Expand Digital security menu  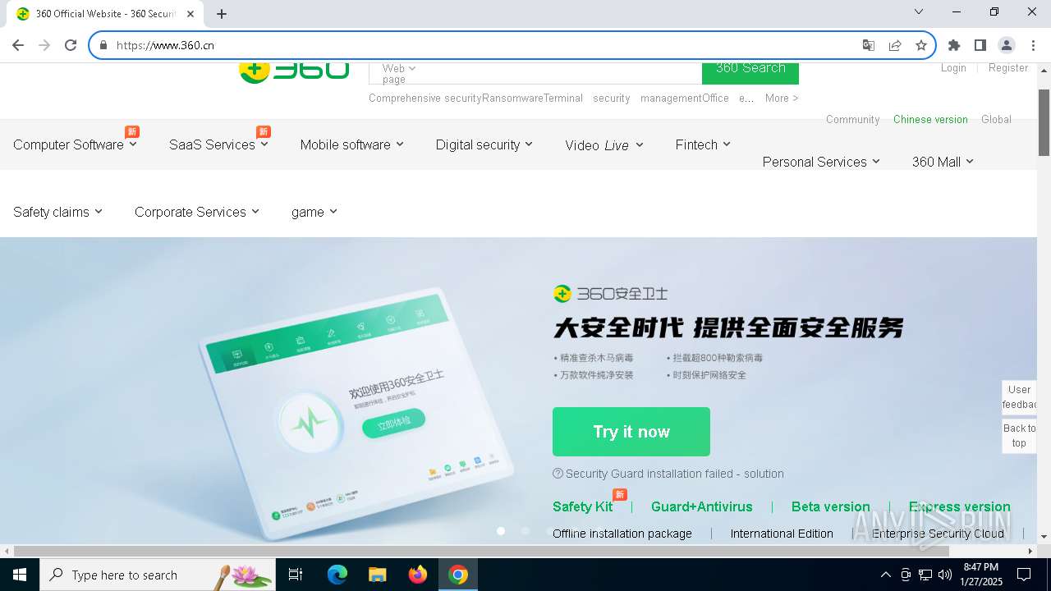(x=484, y=144)
